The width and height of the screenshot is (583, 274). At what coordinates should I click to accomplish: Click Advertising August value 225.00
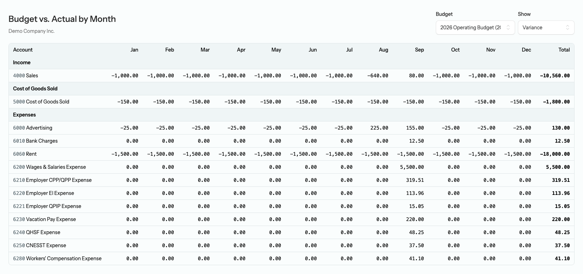[x=379, y=128]
